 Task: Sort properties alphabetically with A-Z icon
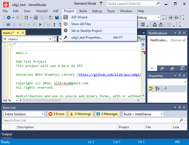(x=158, y=89)
